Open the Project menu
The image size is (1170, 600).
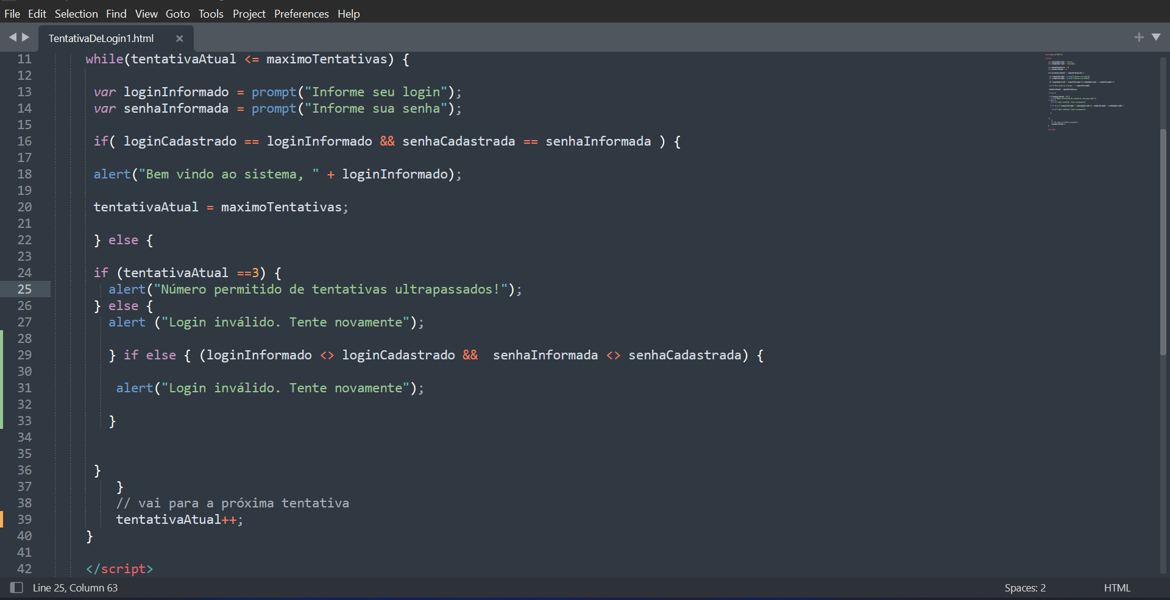[x=249, y=13]
